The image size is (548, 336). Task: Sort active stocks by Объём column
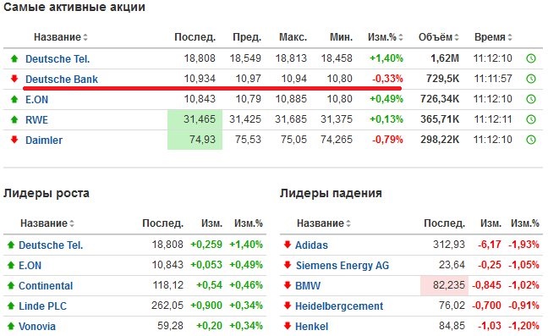click(439, 37)
